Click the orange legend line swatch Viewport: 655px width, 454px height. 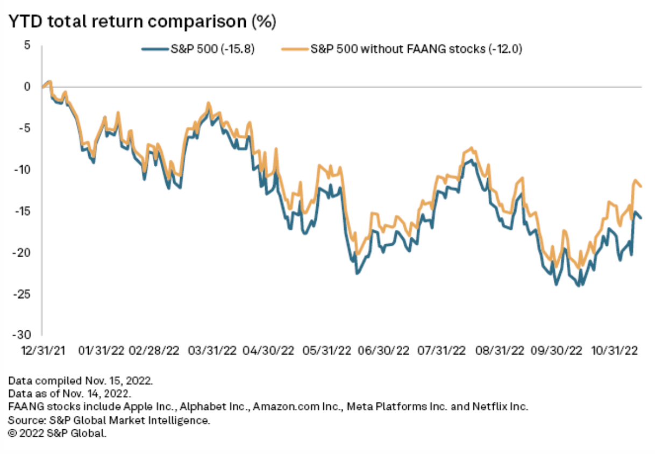tap(294, 49)
